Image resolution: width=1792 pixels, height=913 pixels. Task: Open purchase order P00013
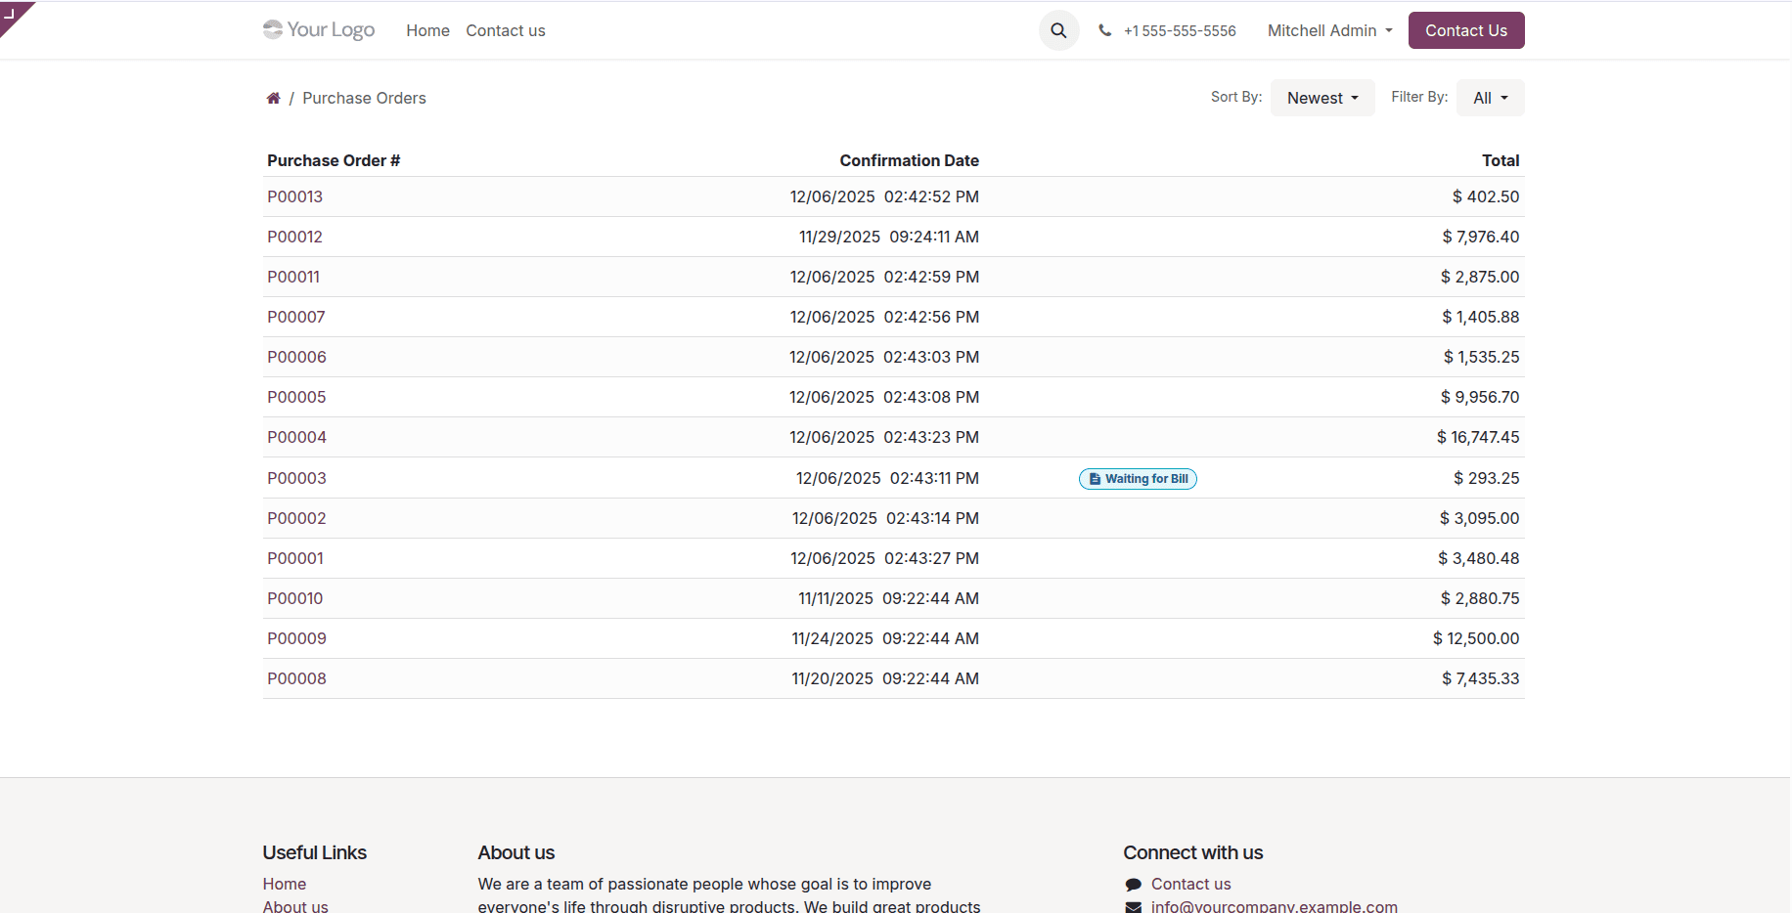(x=294, y=196)
